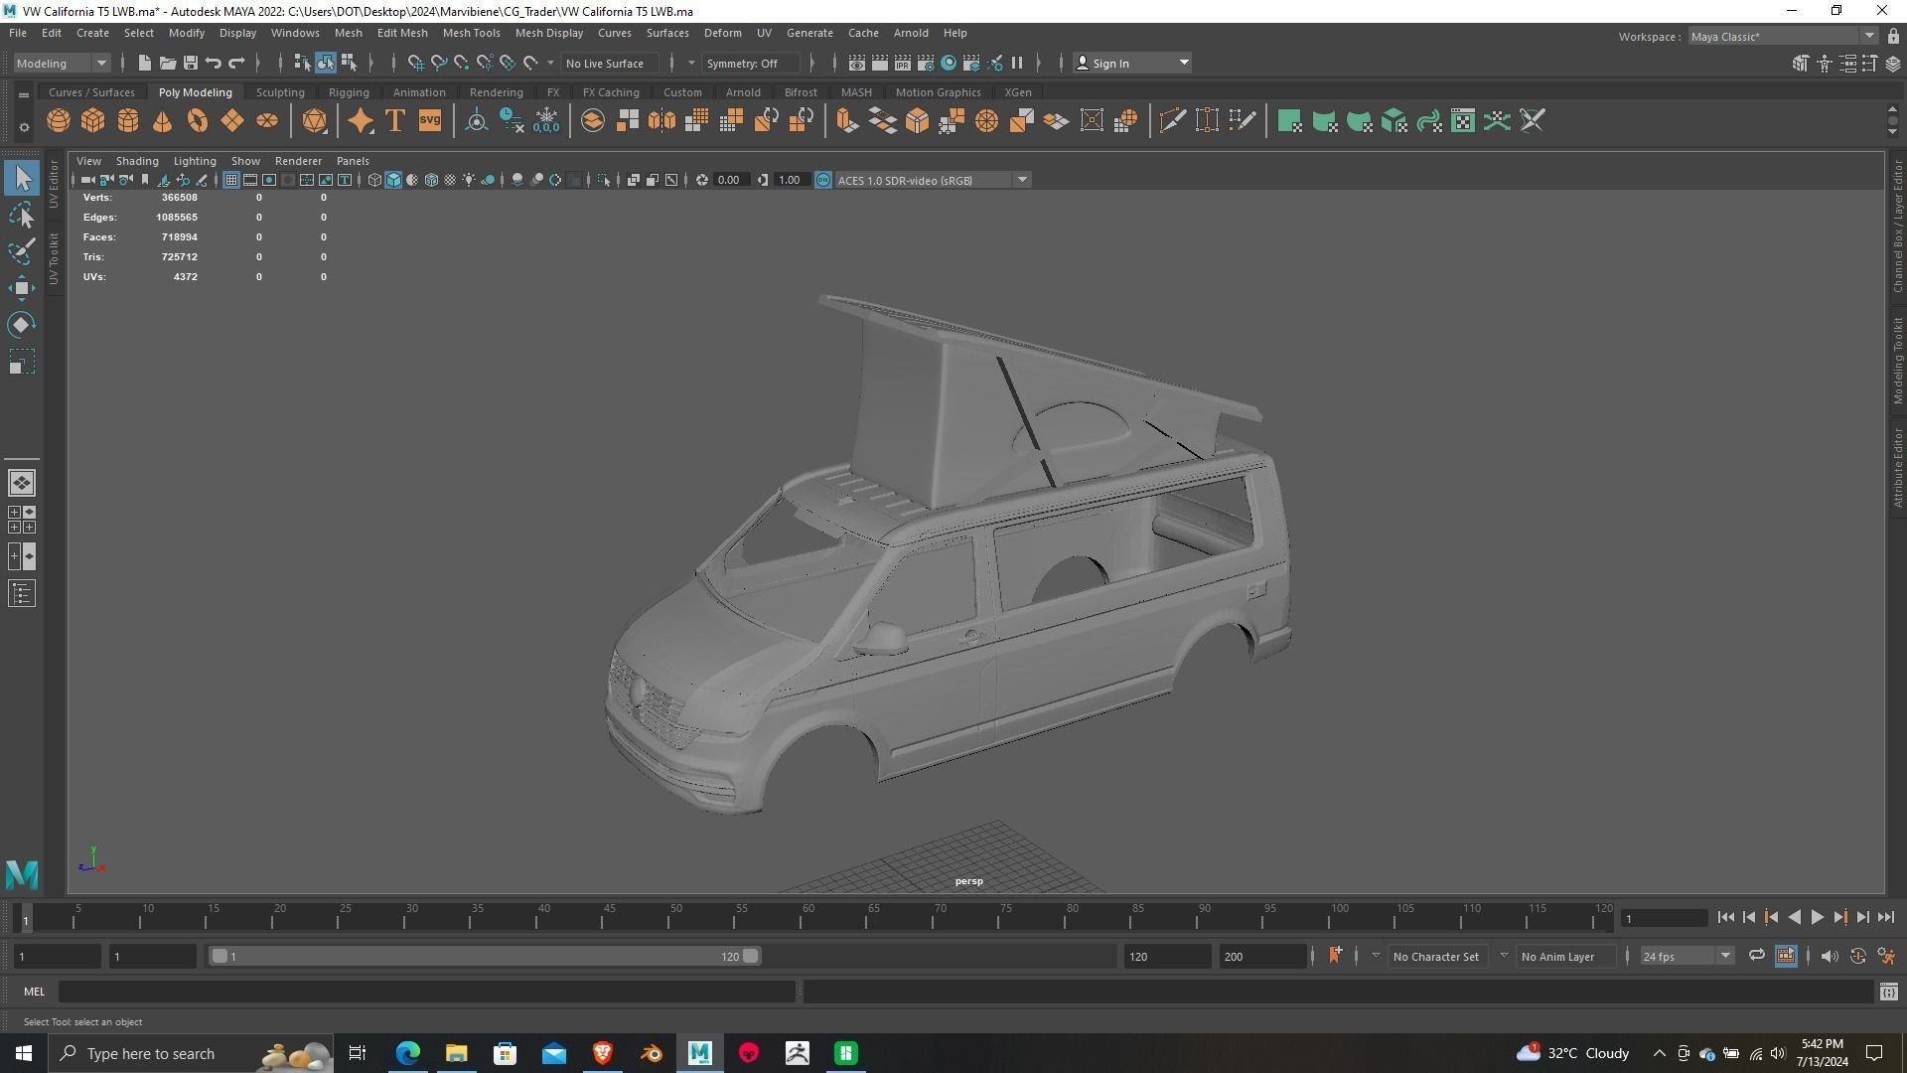Viewport: 1907px width, 1073px height.
Task: Open the ACES SDR-video view transform dropdown
Action: (x=933, y=180)
